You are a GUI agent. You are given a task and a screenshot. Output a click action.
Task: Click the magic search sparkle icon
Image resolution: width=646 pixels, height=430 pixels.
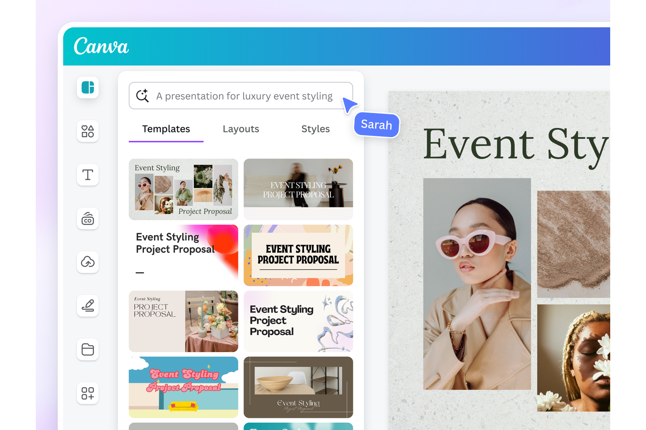143,96
